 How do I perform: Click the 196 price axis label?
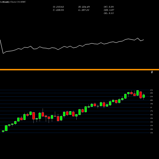(151, 104)
